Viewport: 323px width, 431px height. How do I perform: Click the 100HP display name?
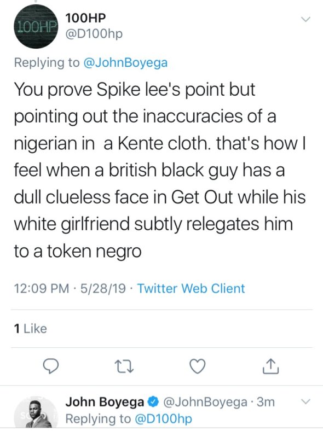(x=85, y=18)
